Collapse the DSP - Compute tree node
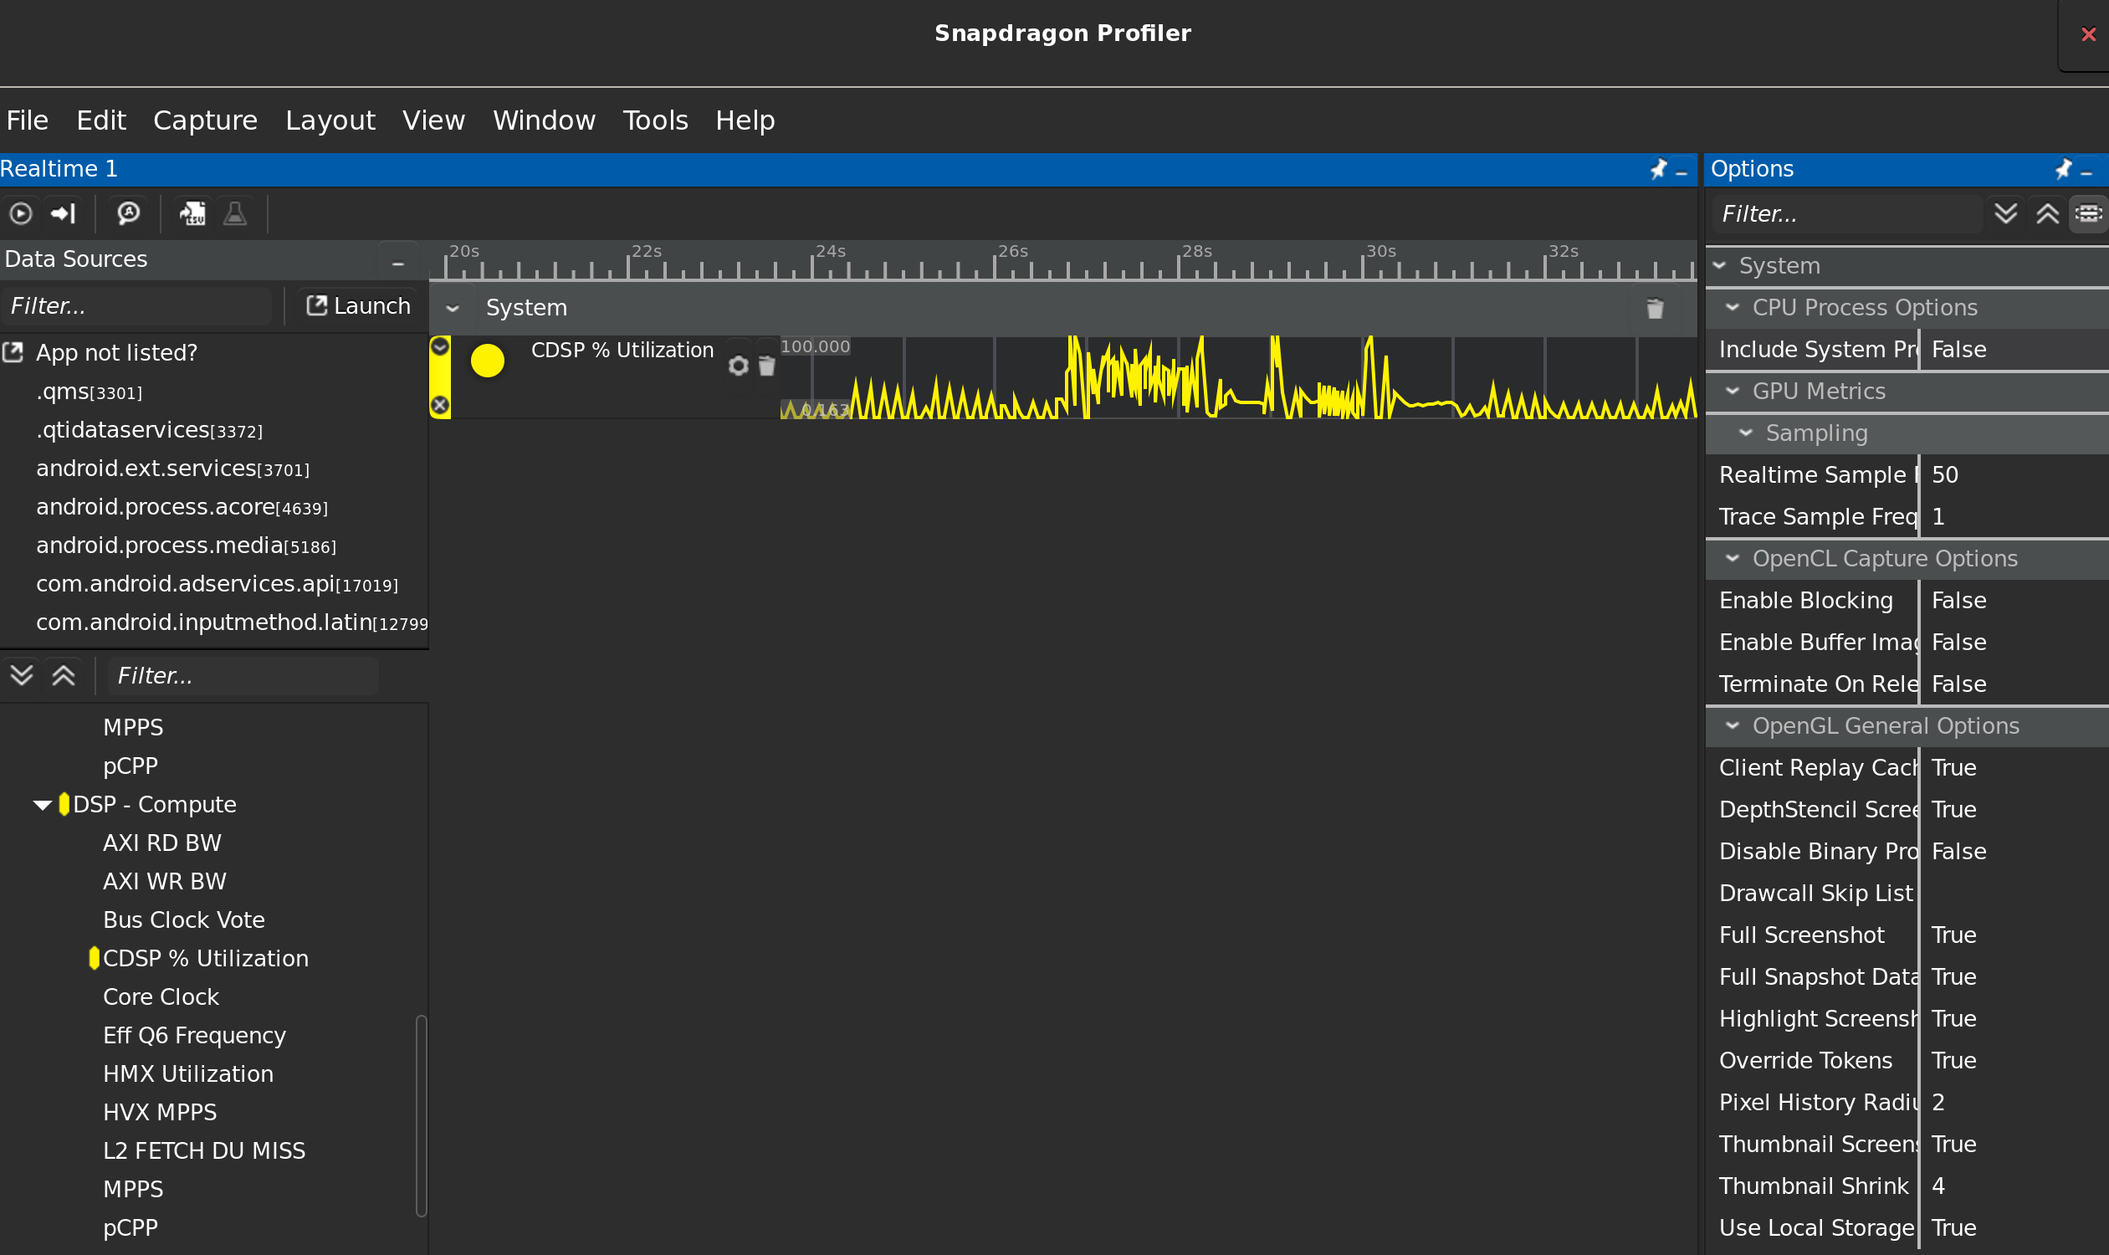 (x=43, y=805)
